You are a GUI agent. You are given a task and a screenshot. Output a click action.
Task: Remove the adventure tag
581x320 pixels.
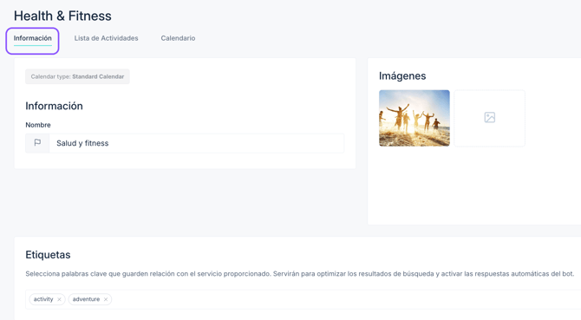(x=106, y=299)
